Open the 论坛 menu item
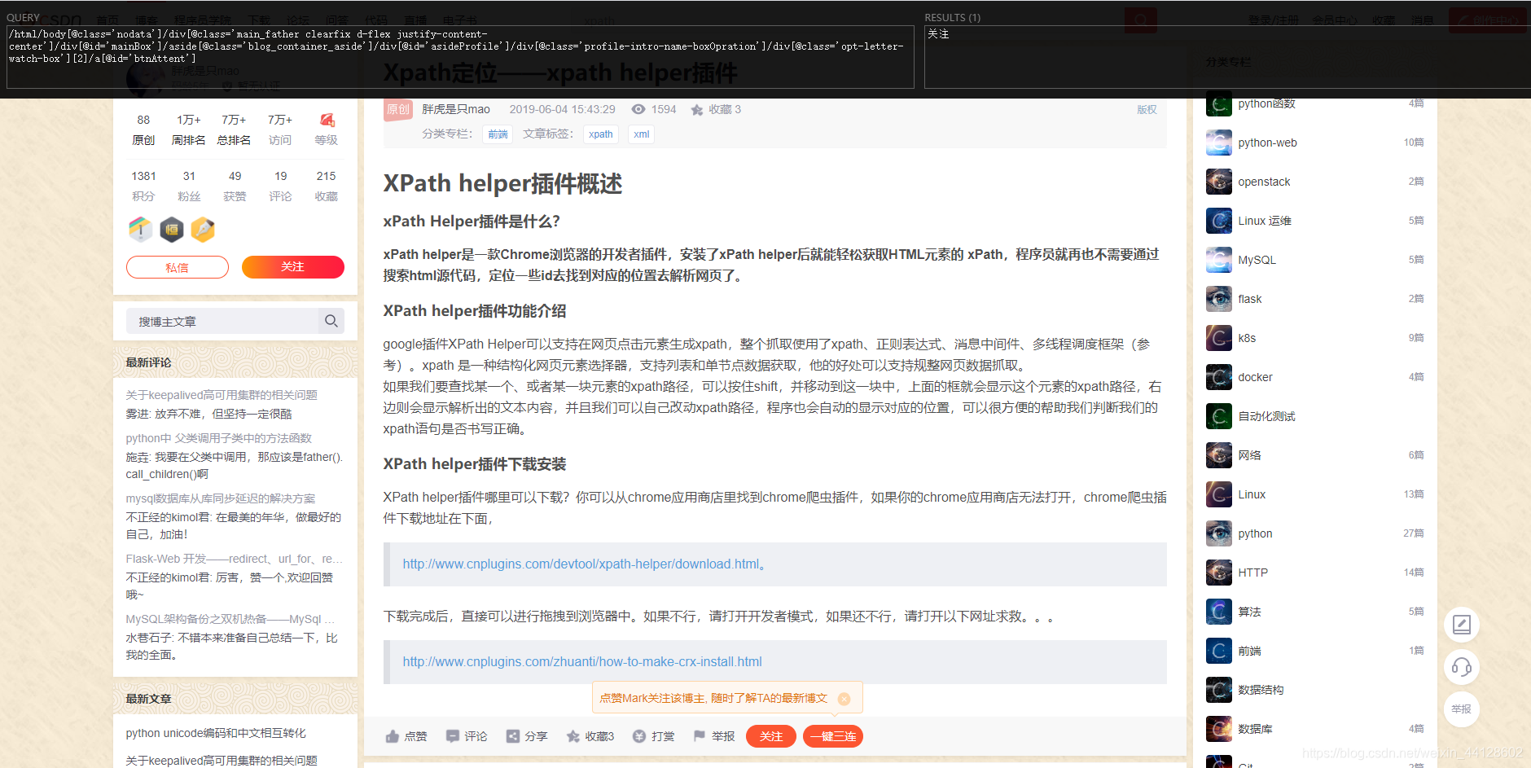The image size is (1531, 768). [297, 19]
